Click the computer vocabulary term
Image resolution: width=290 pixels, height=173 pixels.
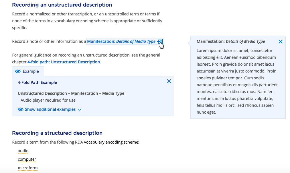(x=27, y=159)
